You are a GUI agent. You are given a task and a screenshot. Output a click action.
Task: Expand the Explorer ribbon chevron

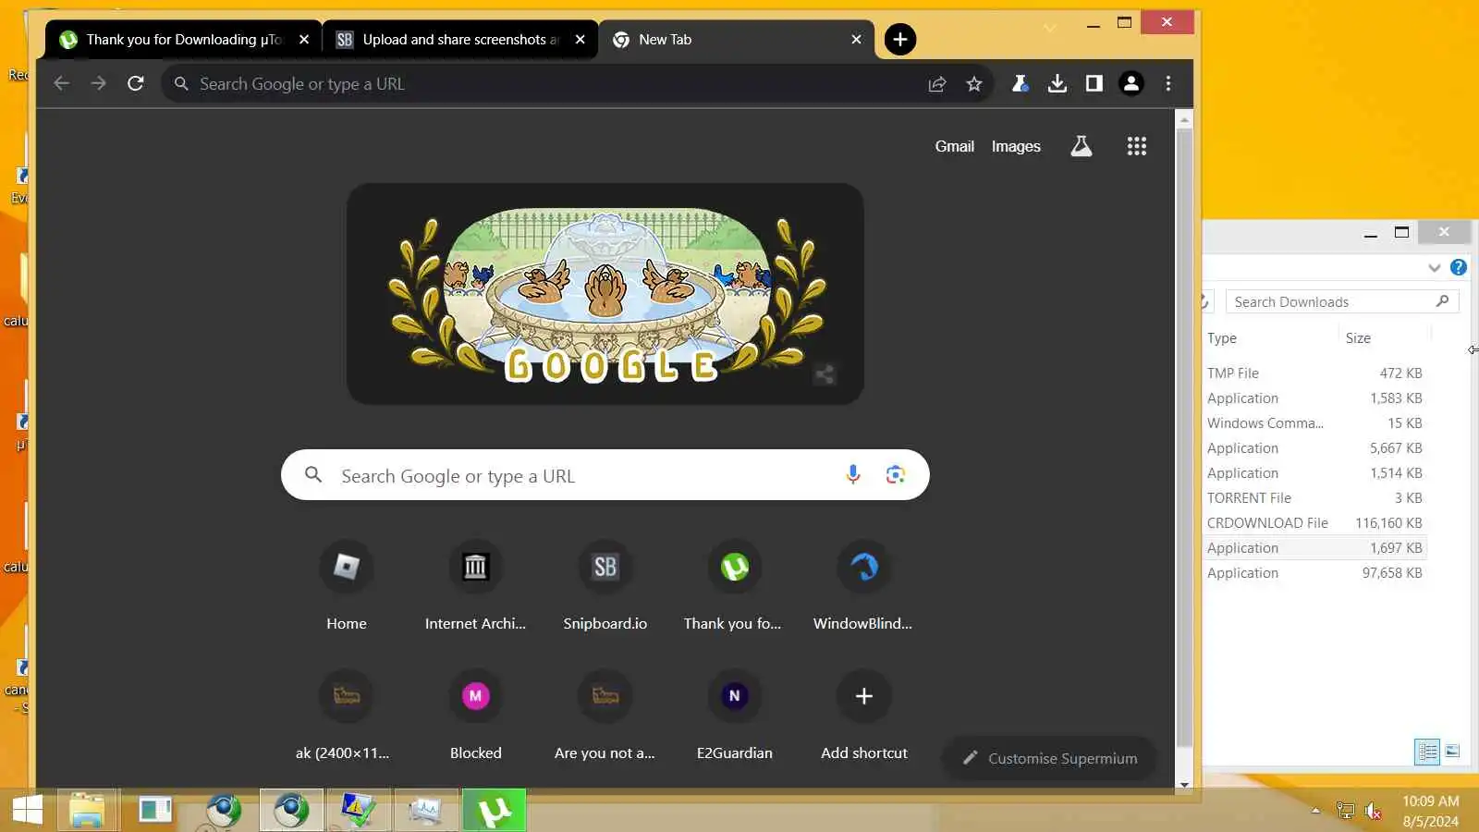tap(1435, 268)
